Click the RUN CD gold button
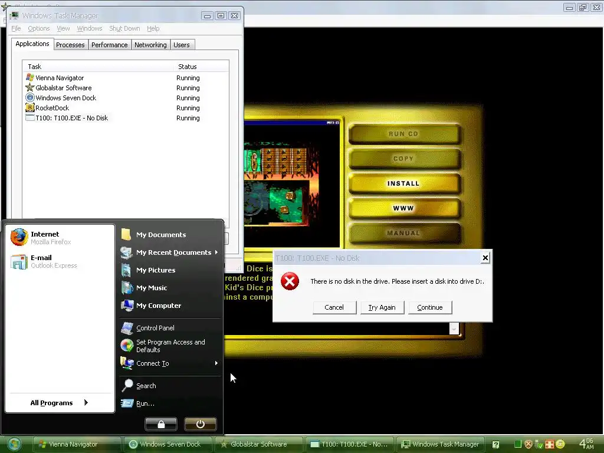This screenshot has width=604, height=453. [x=403, y=134]
